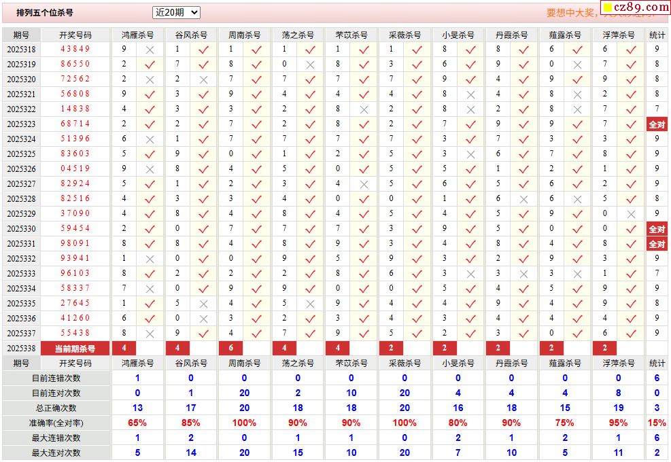Select the 采薇杀号 column header at top
Viewport: 671px width, 462px height.
click(x=405, y=35)
